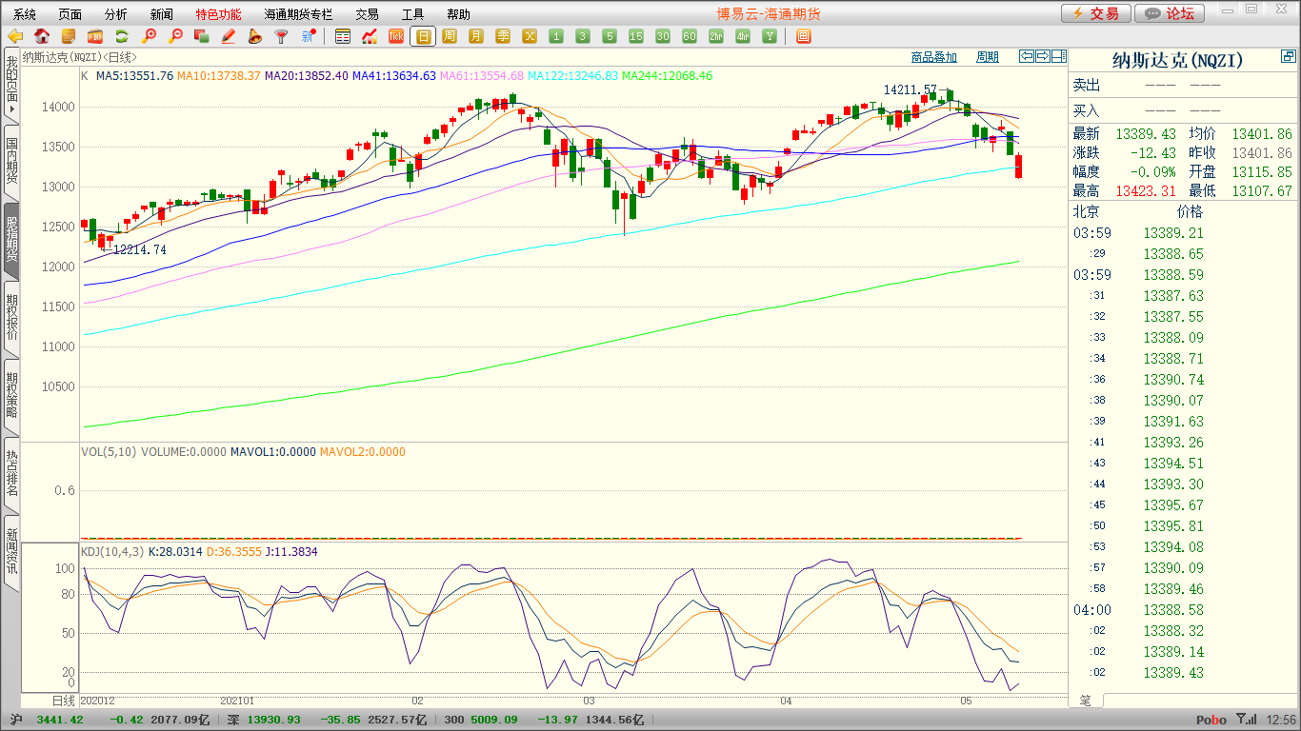Open the orange Tick chart icon
The height and width of the screenshot is (731, 1301).
396,36
